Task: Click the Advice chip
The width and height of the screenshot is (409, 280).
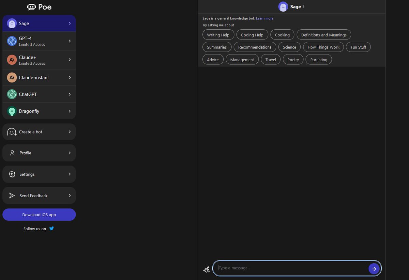Action: [213, 60]
